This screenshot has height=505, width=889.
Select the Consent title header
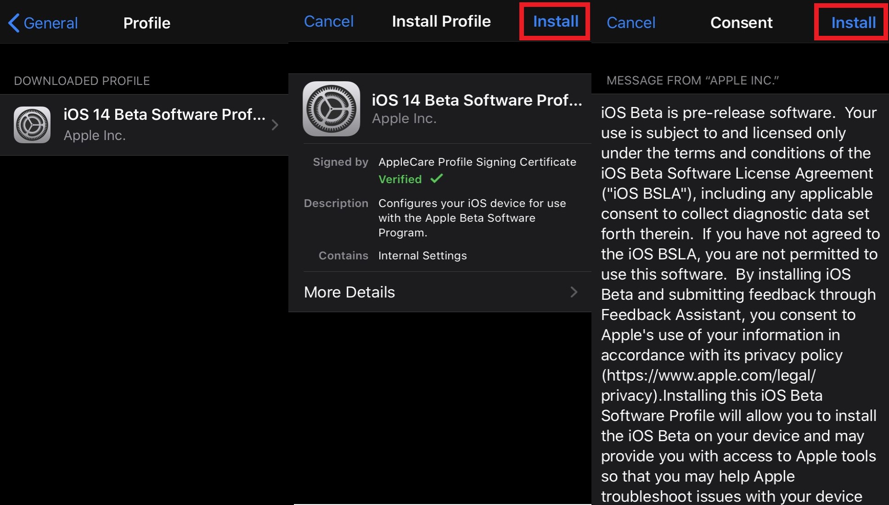(741, 22)
